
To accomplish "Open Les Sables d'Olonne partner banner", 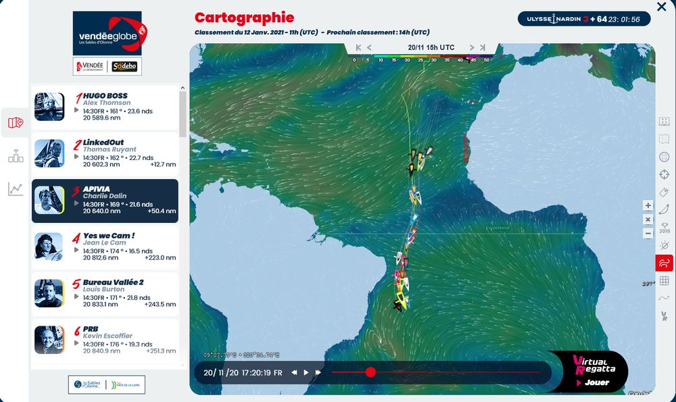I will pos(107,384).
